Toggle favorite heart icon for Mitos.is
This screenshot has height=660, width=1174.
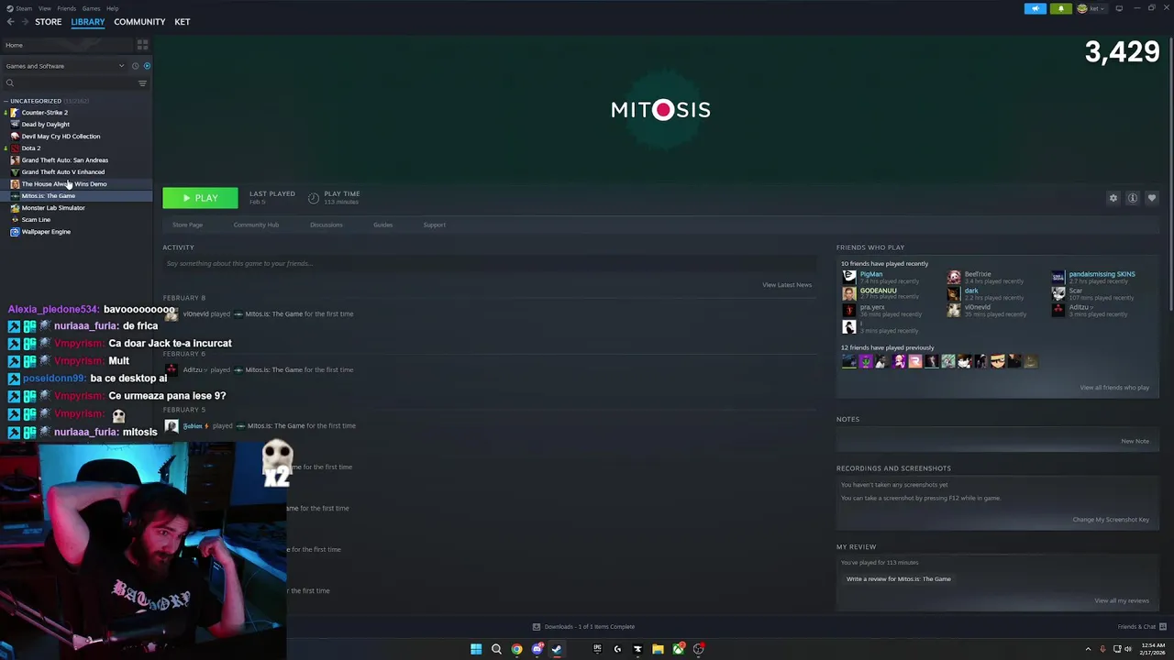[x=1152, y=198]
